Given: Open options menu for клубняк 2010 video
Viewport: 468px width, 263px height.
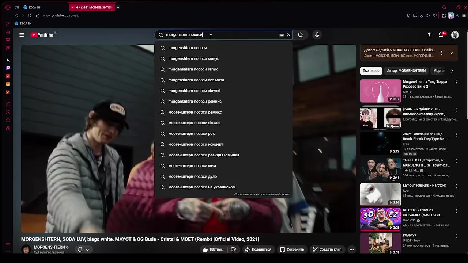Looking at the screenshot, I should 456,110.
